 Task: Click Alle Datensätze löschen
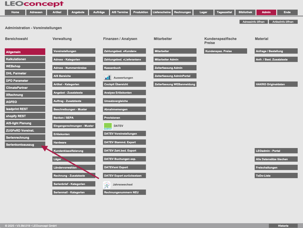tap(276, 159)
